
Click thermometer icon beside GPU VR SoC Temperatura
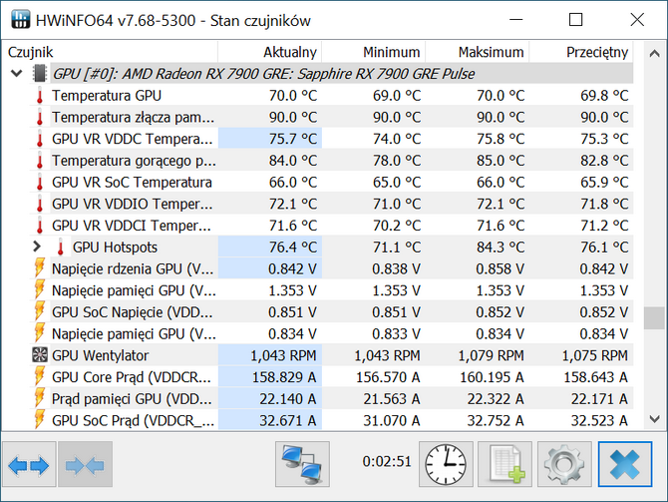[40, 183]
